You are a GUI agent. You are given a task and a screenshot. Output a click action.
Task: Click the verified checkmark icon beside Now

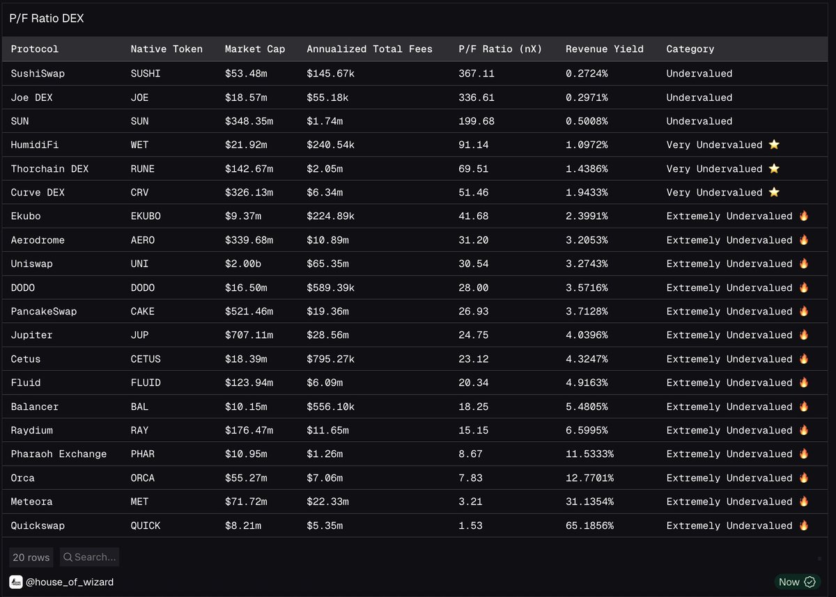810,582
